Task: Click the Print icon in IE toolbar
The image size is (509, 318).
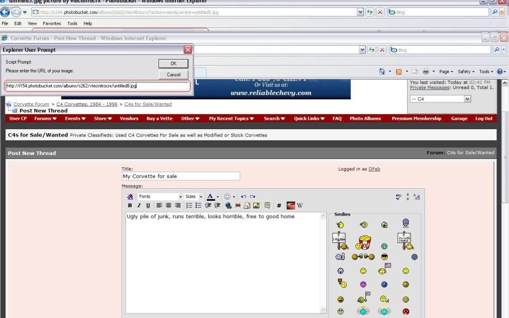Action: [x=425, y=72]
